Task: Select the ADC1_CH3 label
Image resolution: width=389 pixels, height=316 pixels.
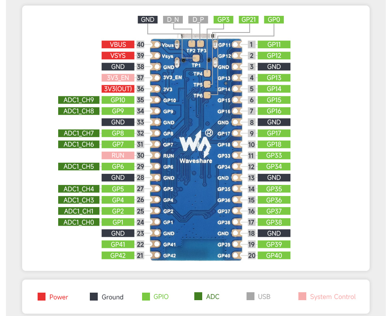Action: point(79,200)
